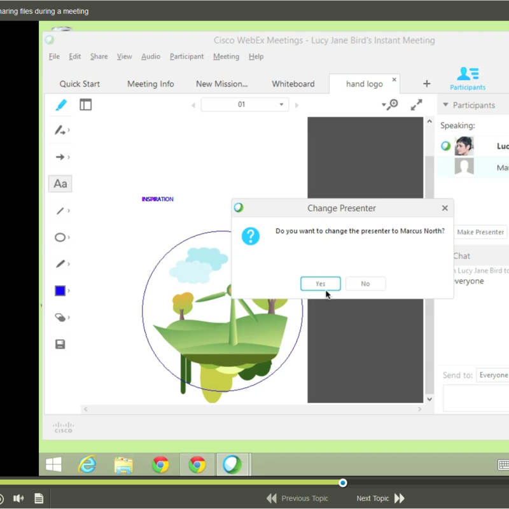Select the pencil drawing tool
The image size is (509, 509).
click(60, 264)
